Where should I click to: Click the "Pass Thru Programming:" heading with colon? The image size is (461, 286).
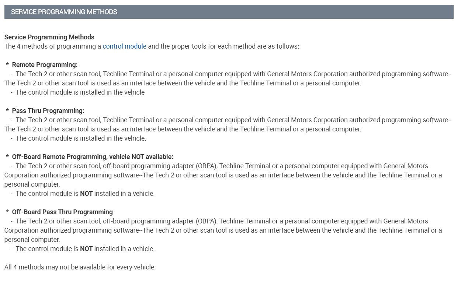pyautogui.click(x=48, y=111)
